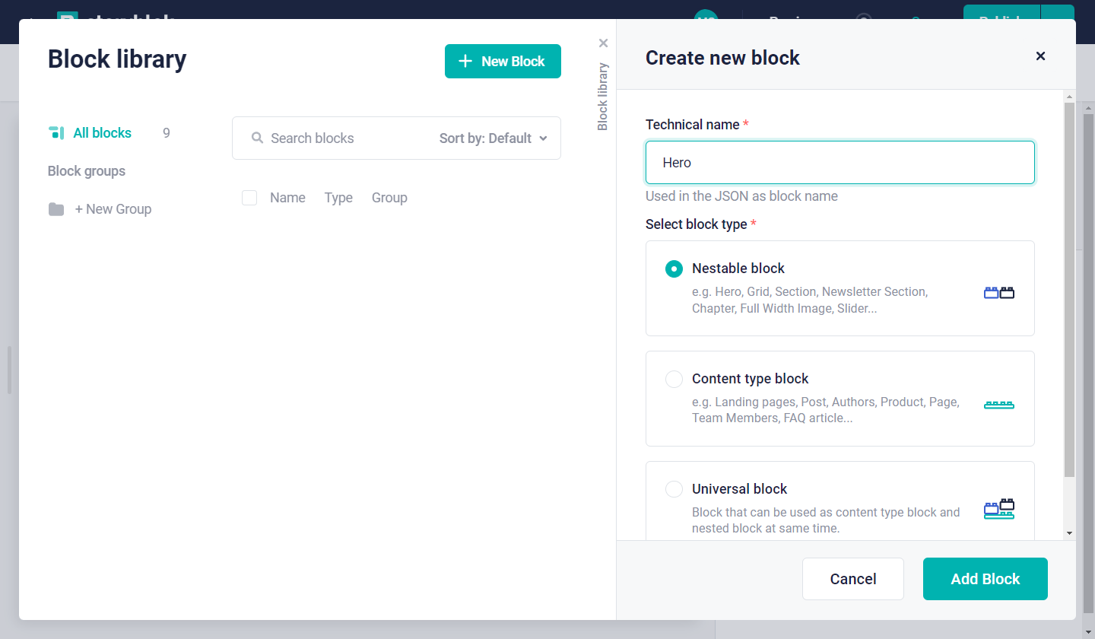The width and height of the screenshot is (1095, 639).
Task: Click the Add Block button
Action: point(985,579)
